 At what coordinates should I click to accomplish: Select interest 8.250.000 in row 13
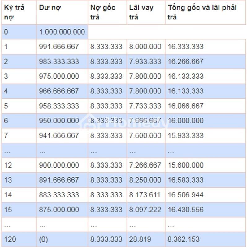click(146, 180)
